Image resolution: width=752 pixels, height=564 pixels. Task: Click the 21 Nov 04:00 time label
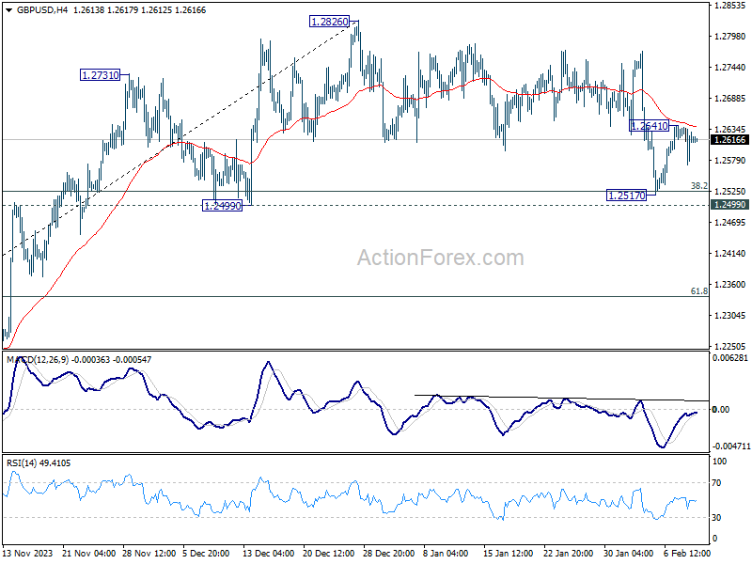tap(89, 554)
